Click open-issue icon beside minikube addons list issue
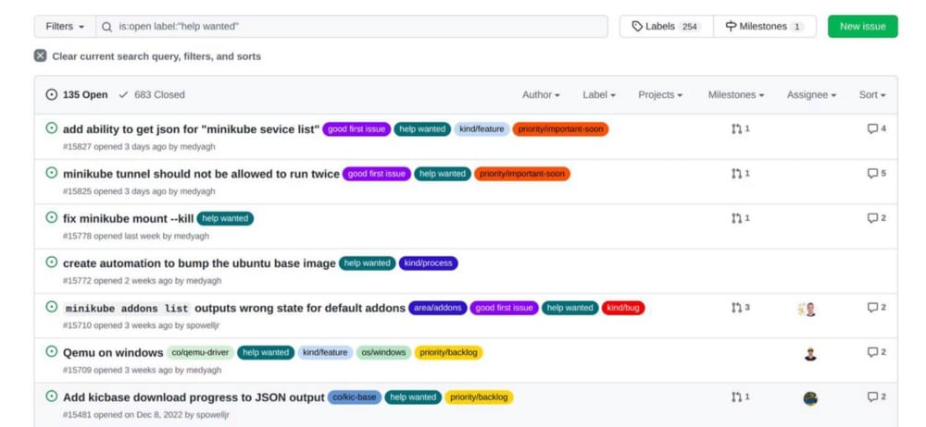Viewport: 926px width, 427px height. click(x=52, y=307)
